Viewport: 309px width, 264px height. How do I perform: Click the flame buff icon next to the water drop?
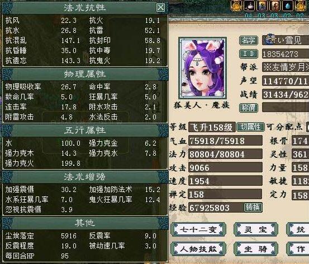tap(301, 6)
